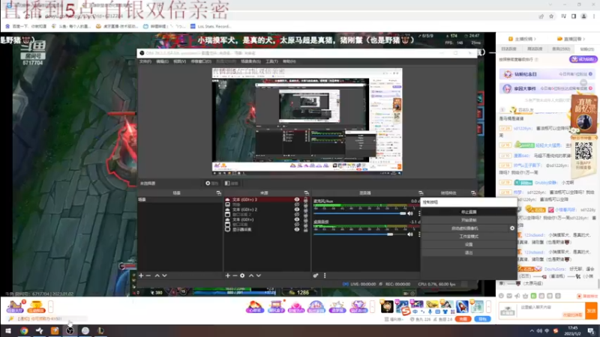Undock the Sources panel via its float icon

[306, 193]
